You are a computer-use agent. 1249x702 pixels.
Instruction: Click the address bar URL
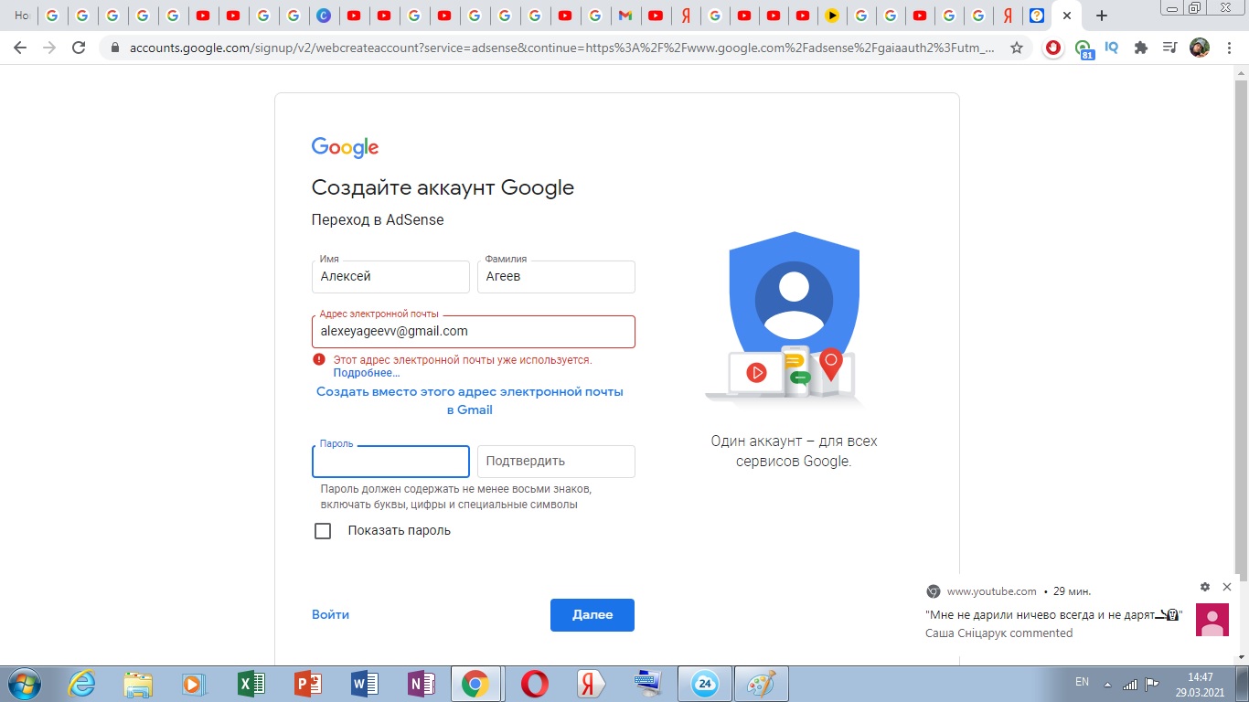[561, 48]
